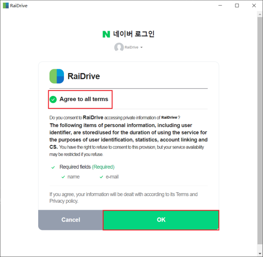
Task: Click the vertical scrollbar thumb
Action: click(259, 130)
